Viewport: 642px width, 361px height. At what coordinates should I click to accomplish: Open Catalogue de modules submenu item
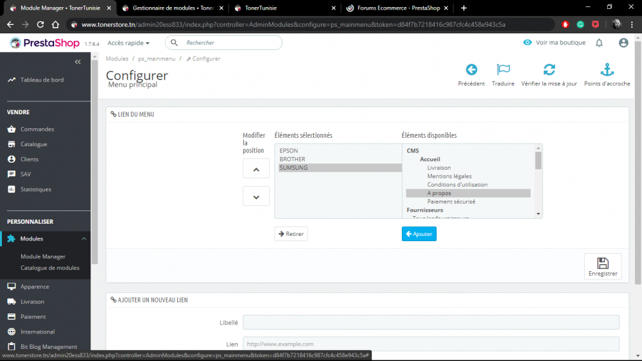tap(50, 268)
